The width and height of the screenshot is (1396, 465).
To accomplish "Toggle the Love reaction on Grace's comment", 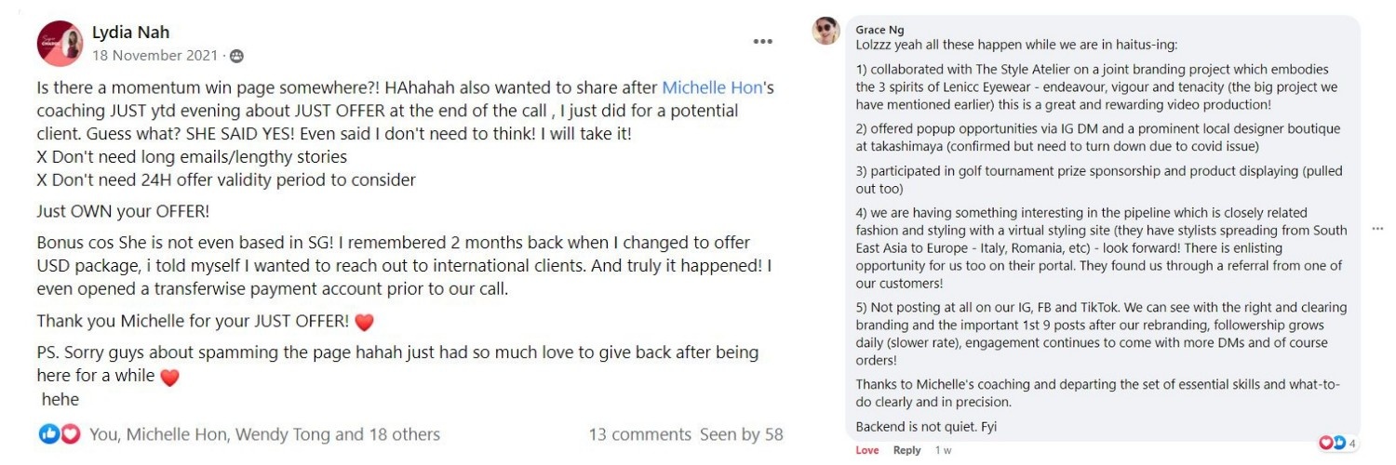I will [x=866, y=450].
